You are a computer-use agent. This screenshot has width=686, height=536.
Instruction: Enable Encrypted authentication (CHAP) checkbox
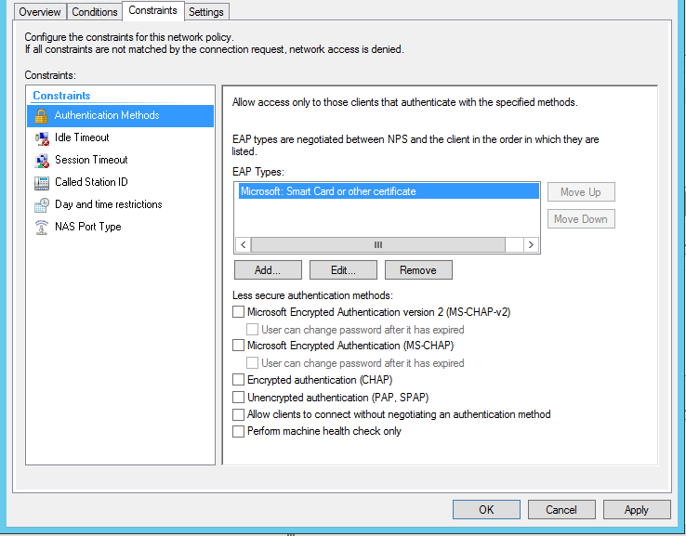click(x=238, y=379)
